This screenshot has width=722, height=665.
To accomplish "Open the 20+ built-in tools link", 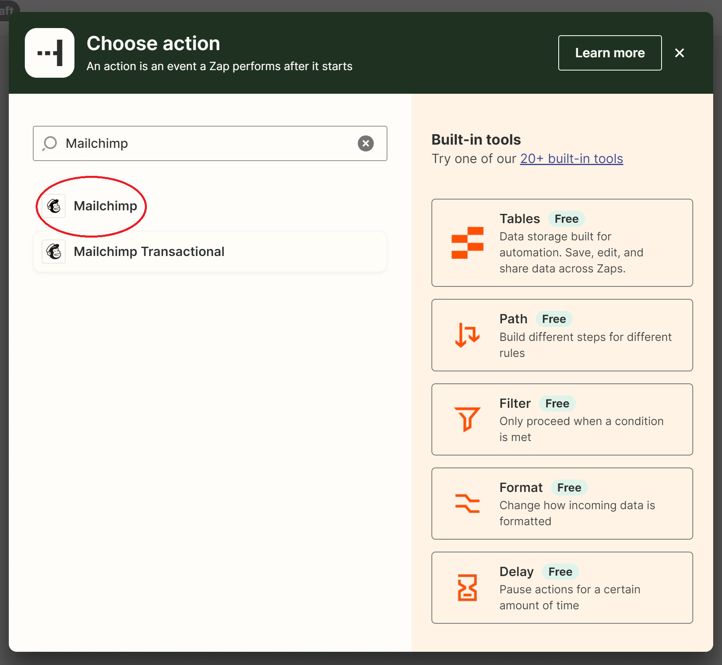I will click(x=571, y=159).
